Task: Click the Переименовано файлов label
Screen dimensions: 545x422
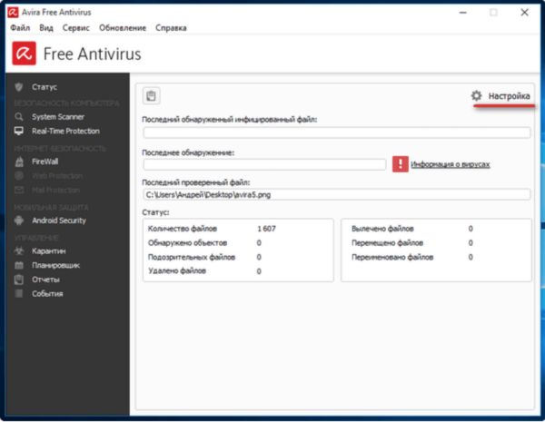Action: 392,257
